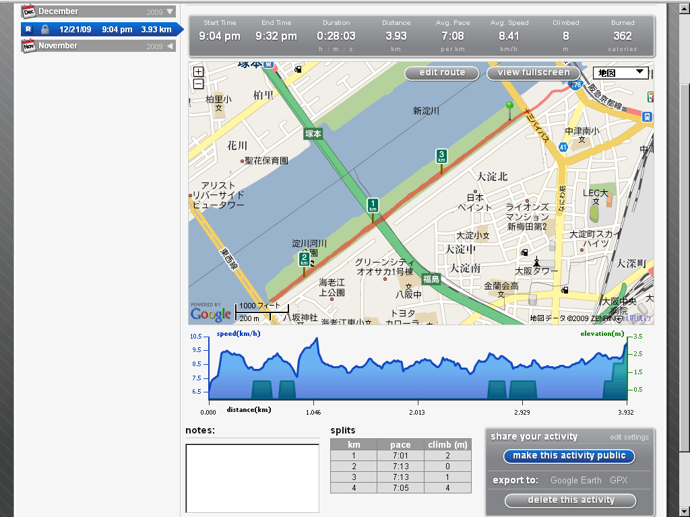Export activity to Google Earth
The image size is (690, 517).
point(575,480)
